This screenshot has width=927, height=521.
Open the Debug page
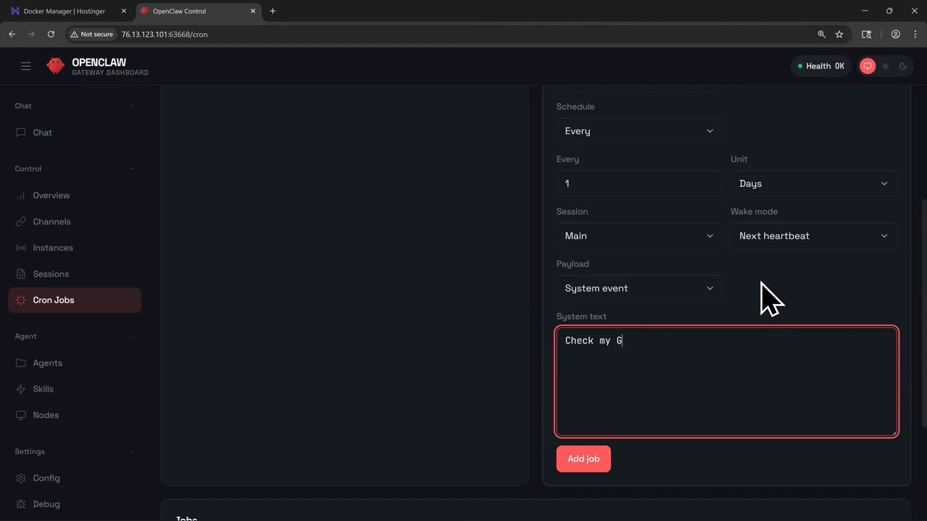coord(75,504)
